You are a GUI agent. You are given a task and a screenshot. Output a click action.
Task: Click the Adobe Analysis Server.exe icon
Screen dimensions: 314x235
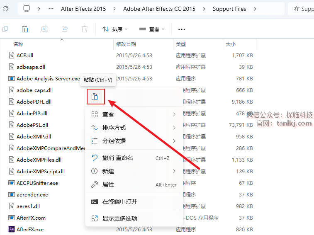12,78
